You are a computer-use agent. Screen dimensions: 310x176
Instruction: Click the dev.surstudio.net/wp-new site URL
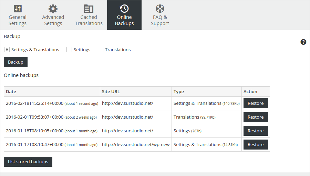pyautogui.click(x=136, y=144)
